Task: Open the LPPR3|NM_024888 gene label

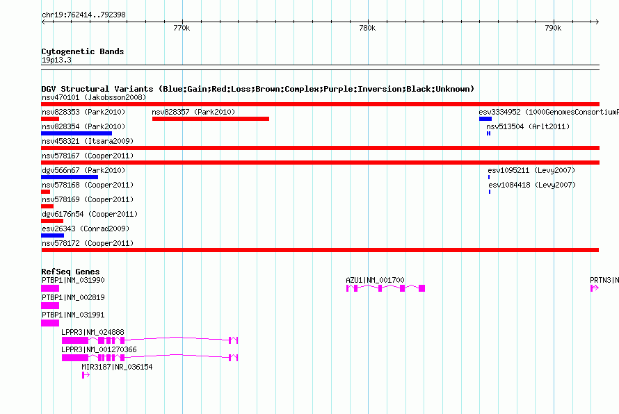Action: point(93,333)
